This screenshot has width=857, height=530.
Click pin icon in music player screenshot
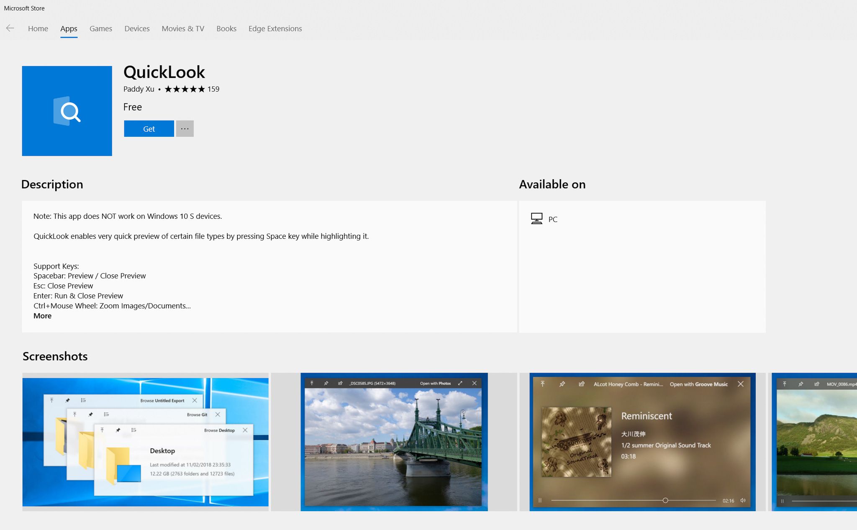coord(562,384)
